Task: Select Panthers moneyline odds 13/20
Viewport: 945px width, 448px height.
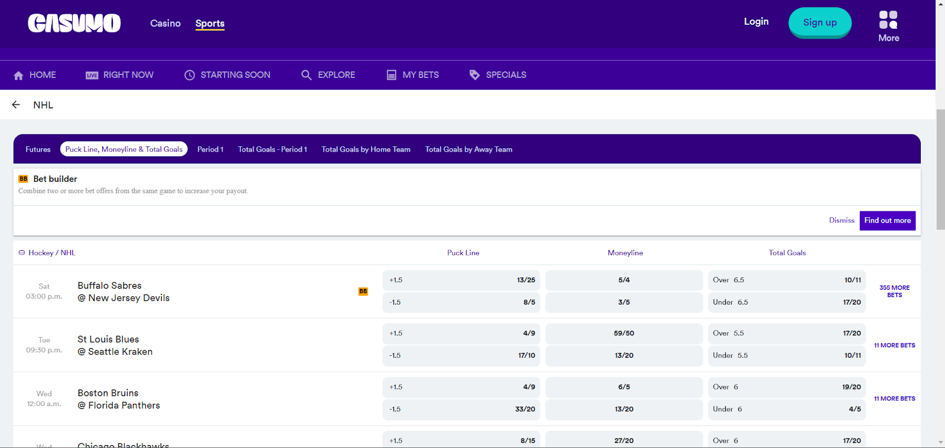Action: pyautogui.click(x=624, y=410)
